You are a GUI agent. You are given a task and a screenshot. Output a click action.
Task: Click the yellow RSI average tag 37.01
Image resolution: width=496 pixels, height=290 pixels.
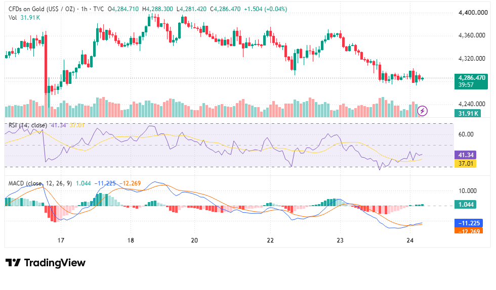tap(465, 163)
